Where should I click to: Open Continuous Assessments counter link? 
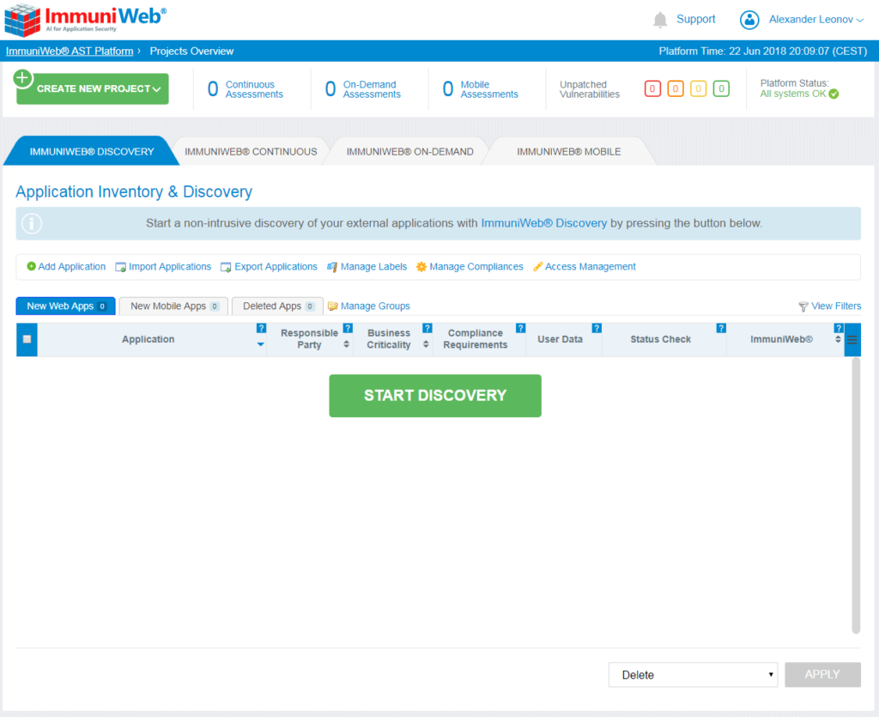246,89
